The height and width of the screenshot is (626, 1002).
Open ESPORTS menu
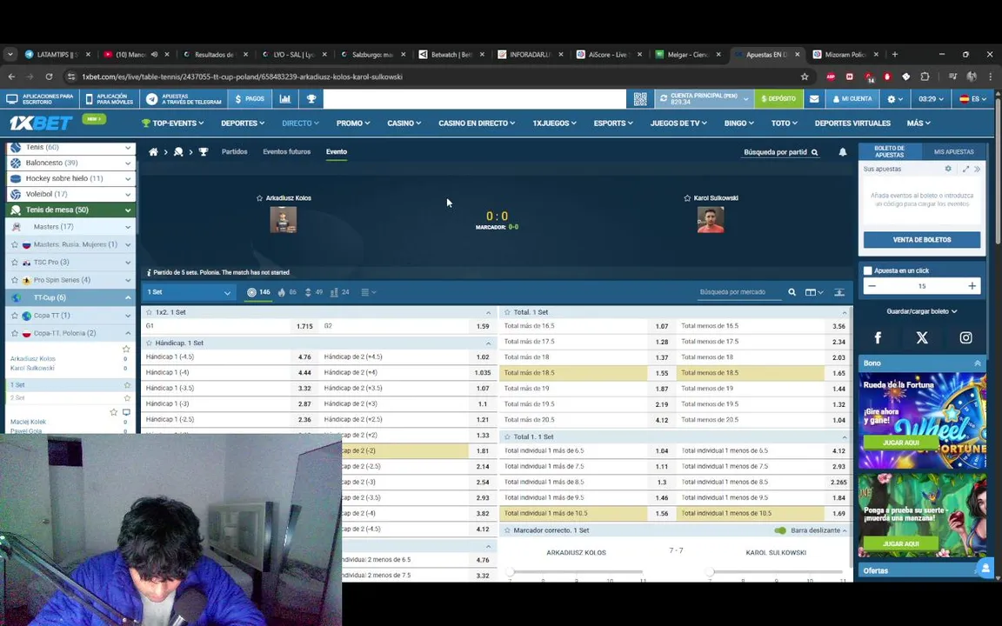point(613,123)
